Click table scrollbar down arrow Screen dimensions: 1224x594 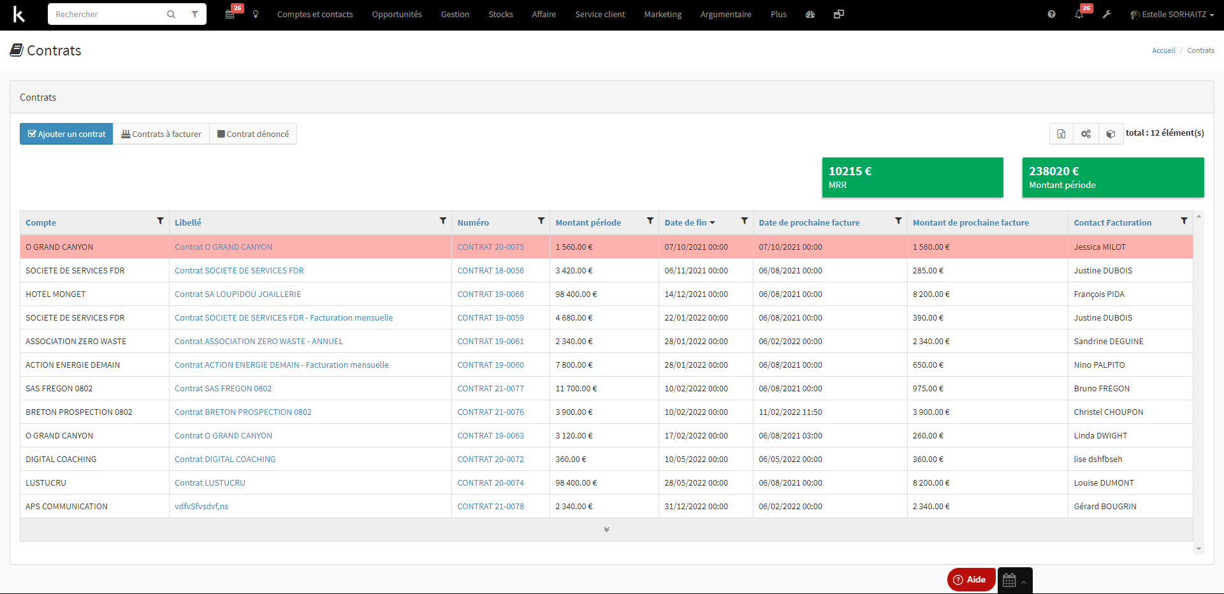pos(1198,548)
